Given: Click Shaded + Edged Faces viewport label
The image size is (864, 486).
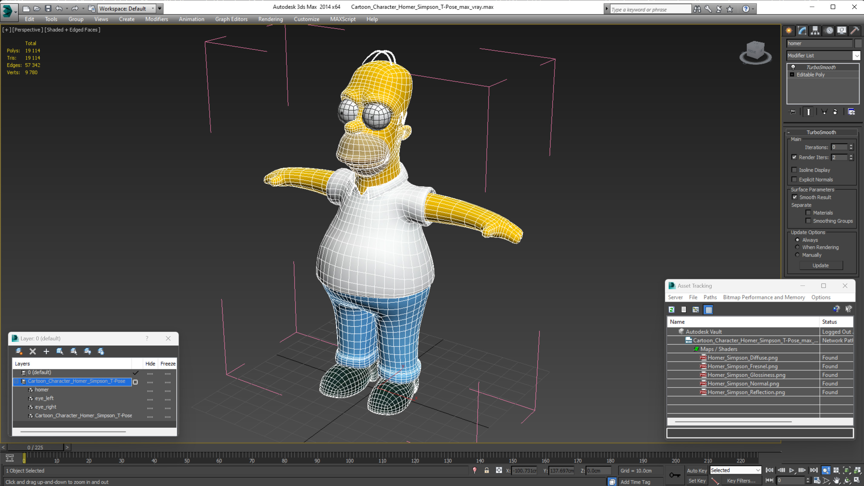Looking at the screenshot, I should coord(72,29).
